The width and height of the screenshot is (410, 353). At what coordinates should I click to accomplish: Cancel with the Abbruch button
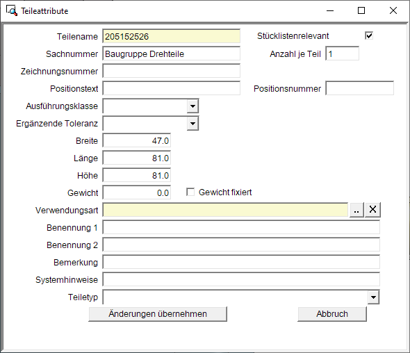(332, 314)
